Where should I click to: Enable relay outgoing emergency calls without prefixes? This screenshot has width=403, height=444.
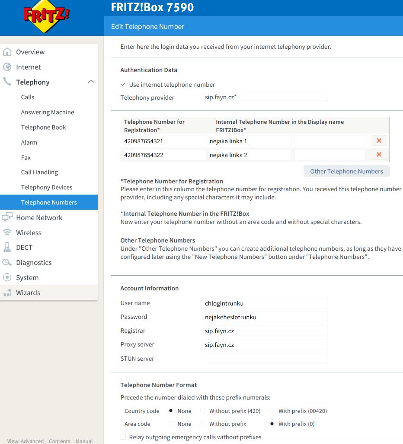(123, 437)
